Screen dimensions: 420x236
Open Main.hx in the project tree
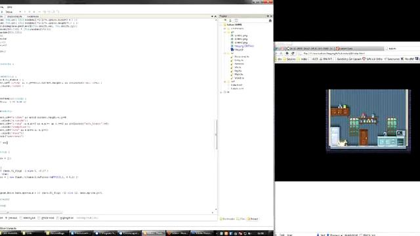[238, 74]
